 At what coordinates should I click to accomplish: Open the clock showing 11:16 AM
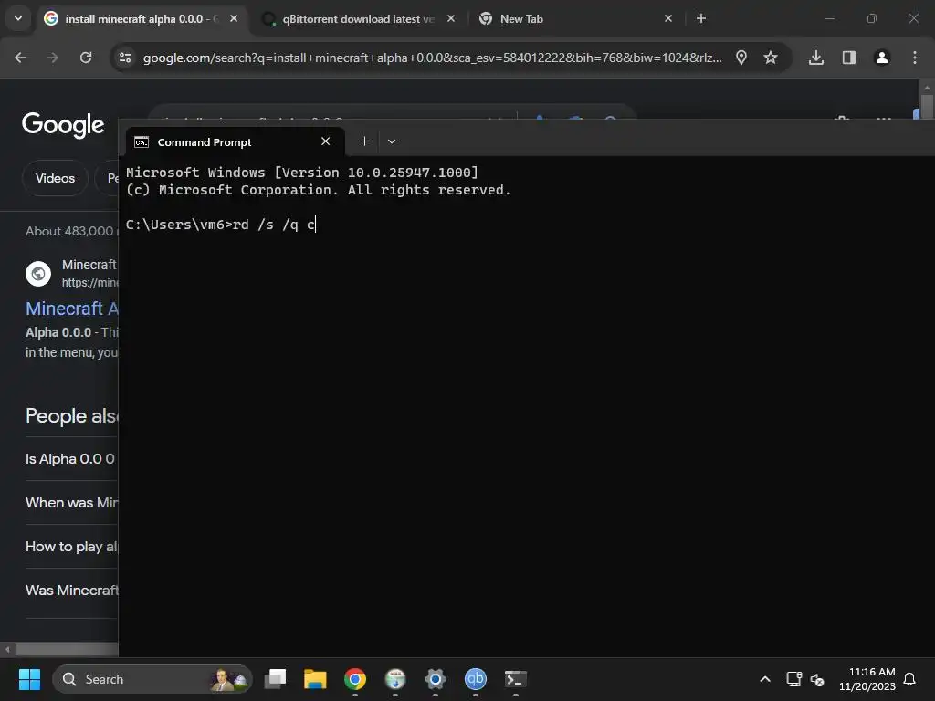coord(867,679)
